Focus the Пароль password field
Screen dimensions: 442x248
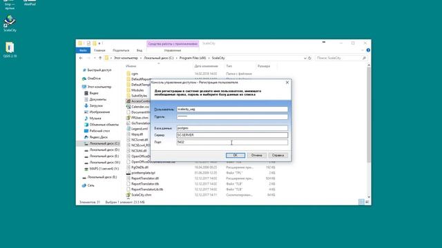point(232,116)
